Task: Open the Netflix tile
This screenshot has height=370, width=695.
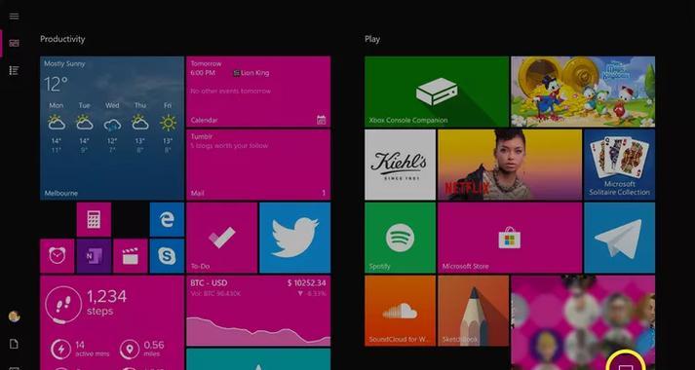Action: click(x=510, y=165)
